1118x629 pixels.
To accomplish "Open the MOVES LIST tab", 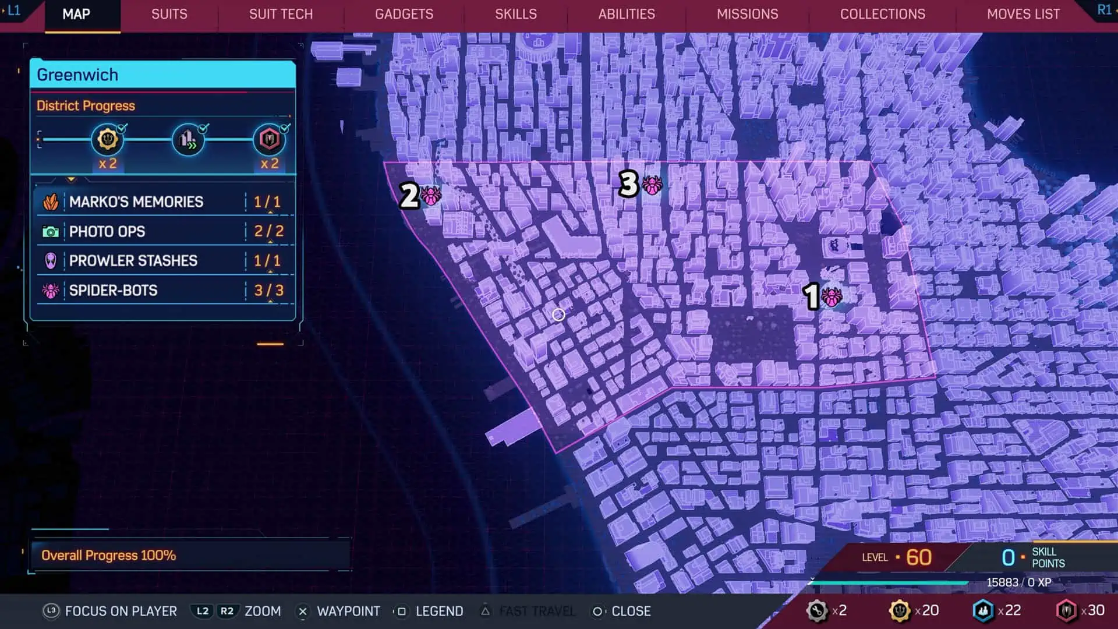I will click(x=1023, y=14).
